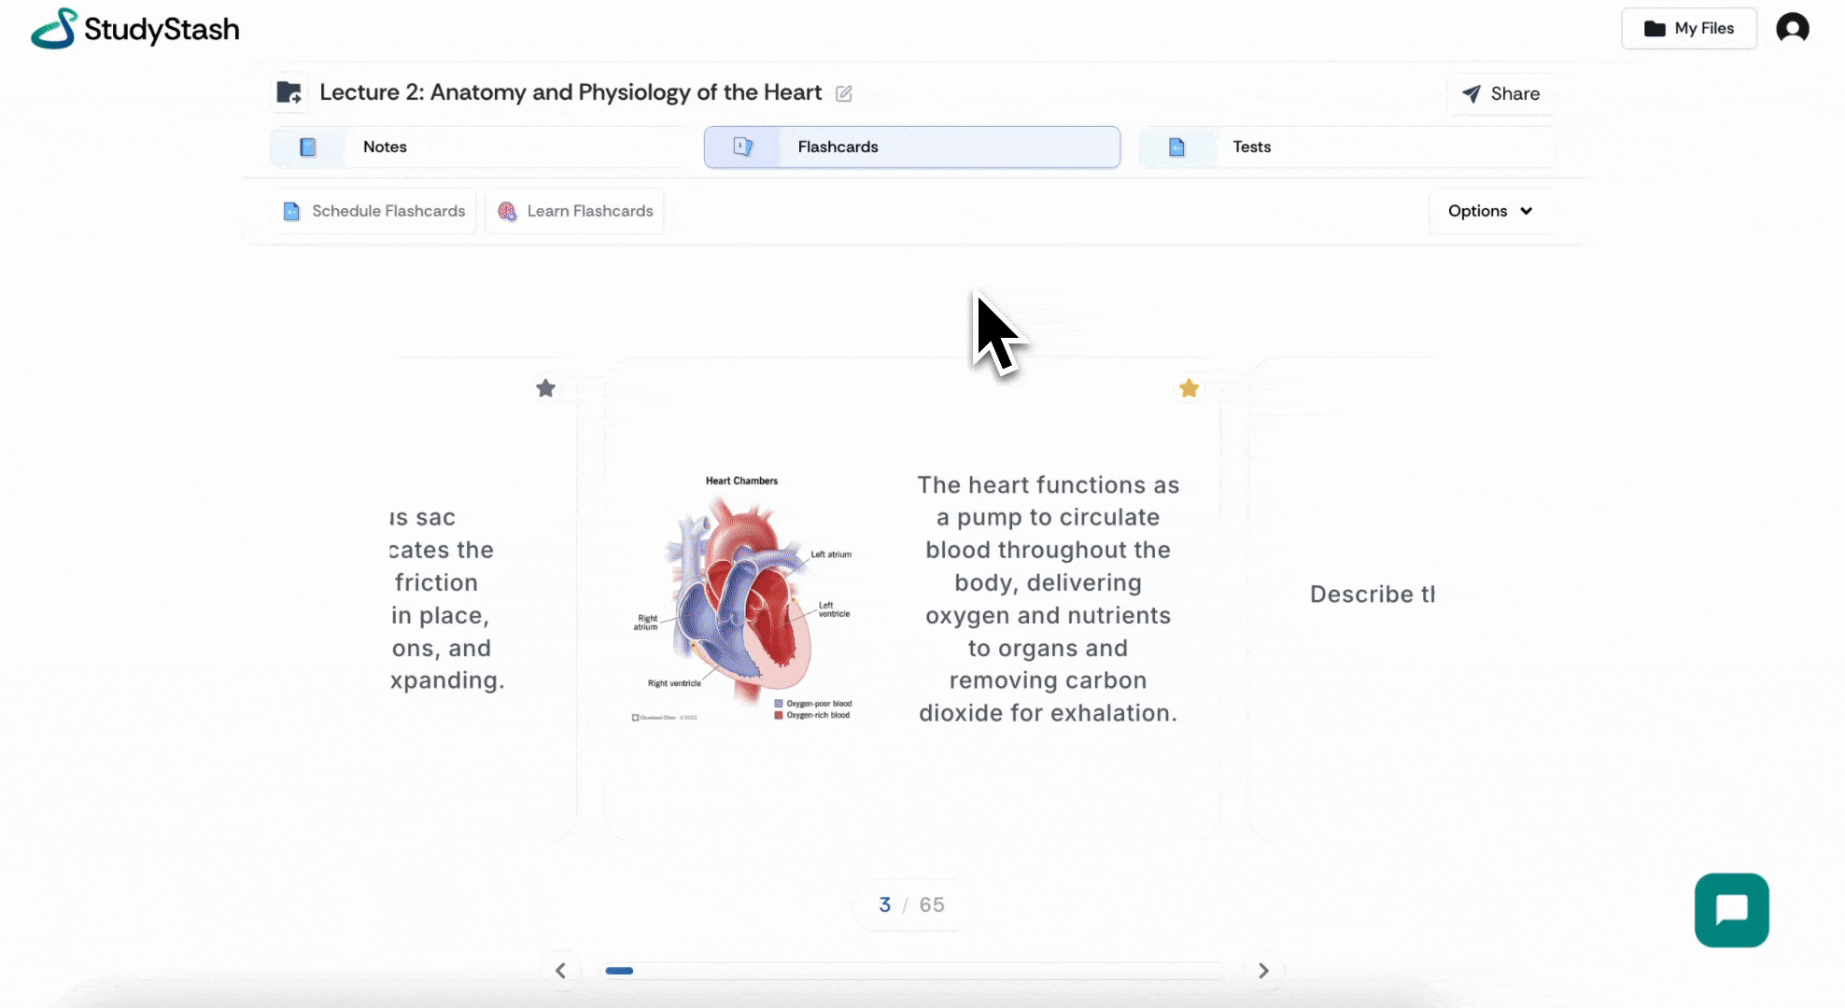Unstar the current heart flashcard
Image resolution: width=1845 pixels, height=1008 pixels.
click(x=1189, y=388)
